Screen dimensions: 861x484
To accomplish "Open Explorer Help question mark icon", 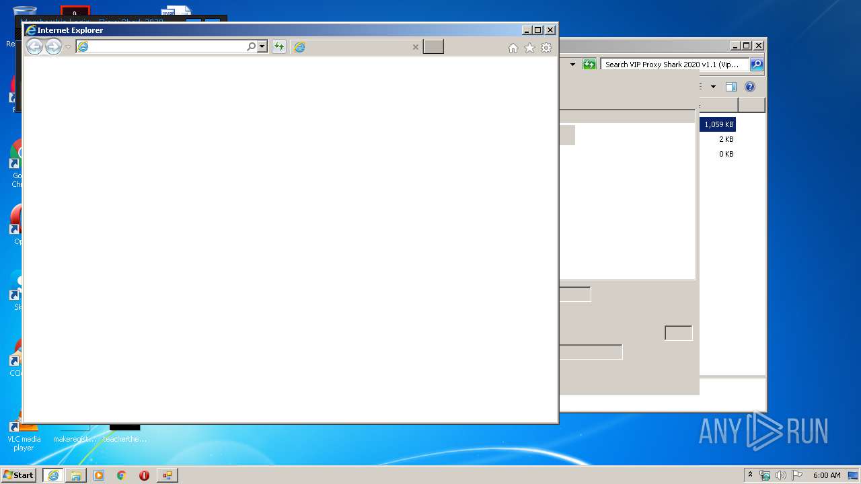I will point(750,87).
